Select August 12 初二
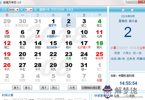This screenshot has width=145, height=100. [7, 45]
